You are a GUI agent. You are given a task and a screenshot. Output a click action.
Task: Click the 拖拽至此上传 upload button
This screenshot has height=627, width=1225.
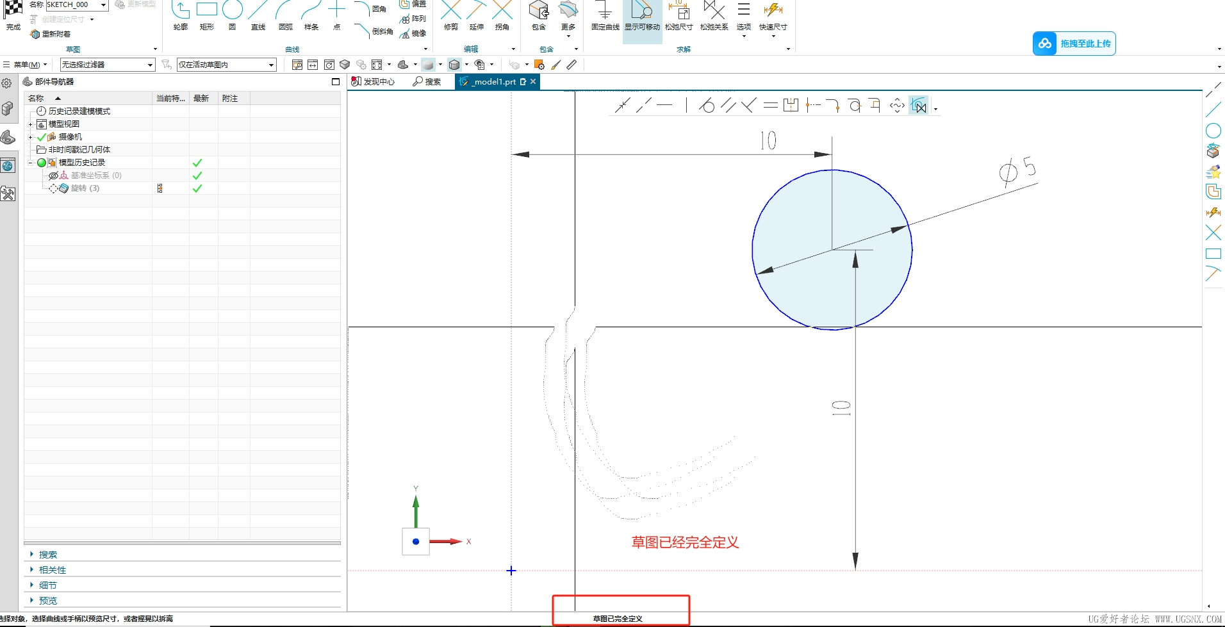click(1074, 44)
